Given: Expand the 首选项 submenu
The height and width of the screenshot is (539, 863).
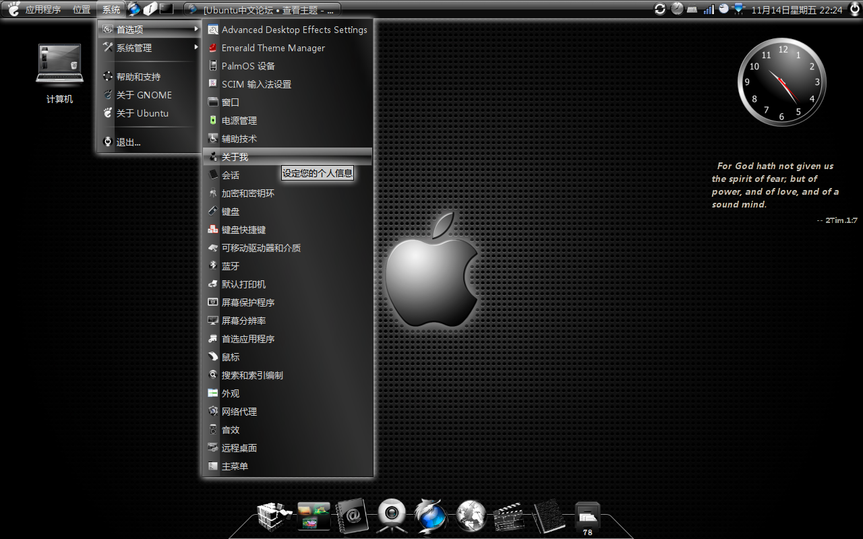Looking at the screenshot, I should (x=150, y=30).
